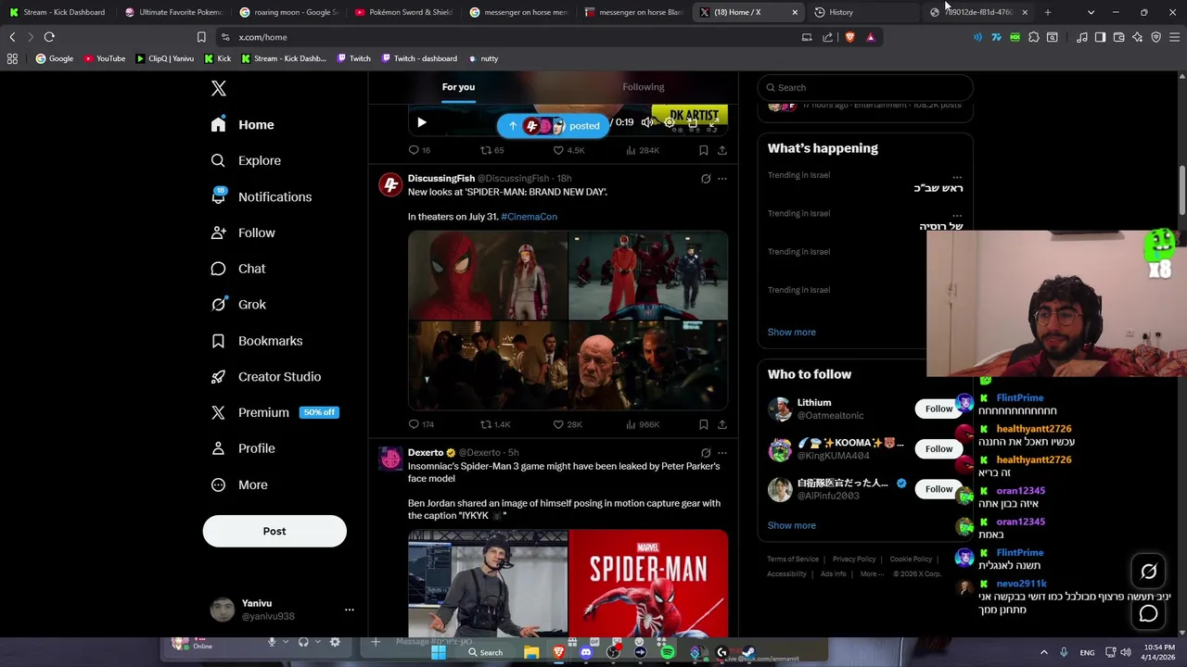Image resolution: width=1187 pixels, height=667 pixels.
Task: Open more options on Dexerto post
Action: pos(722,453)
